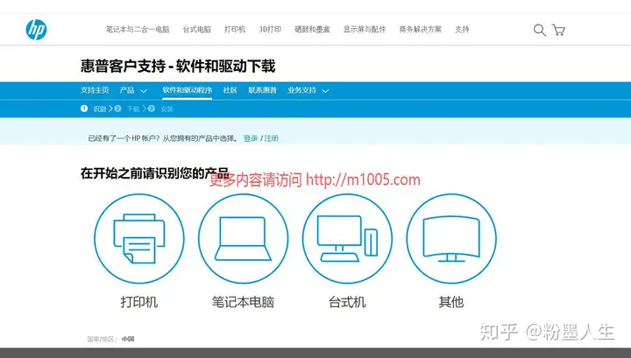Open 支持 top navigation menu
The height and width of the screenshot is (358, 631).
tap(462, 30)
